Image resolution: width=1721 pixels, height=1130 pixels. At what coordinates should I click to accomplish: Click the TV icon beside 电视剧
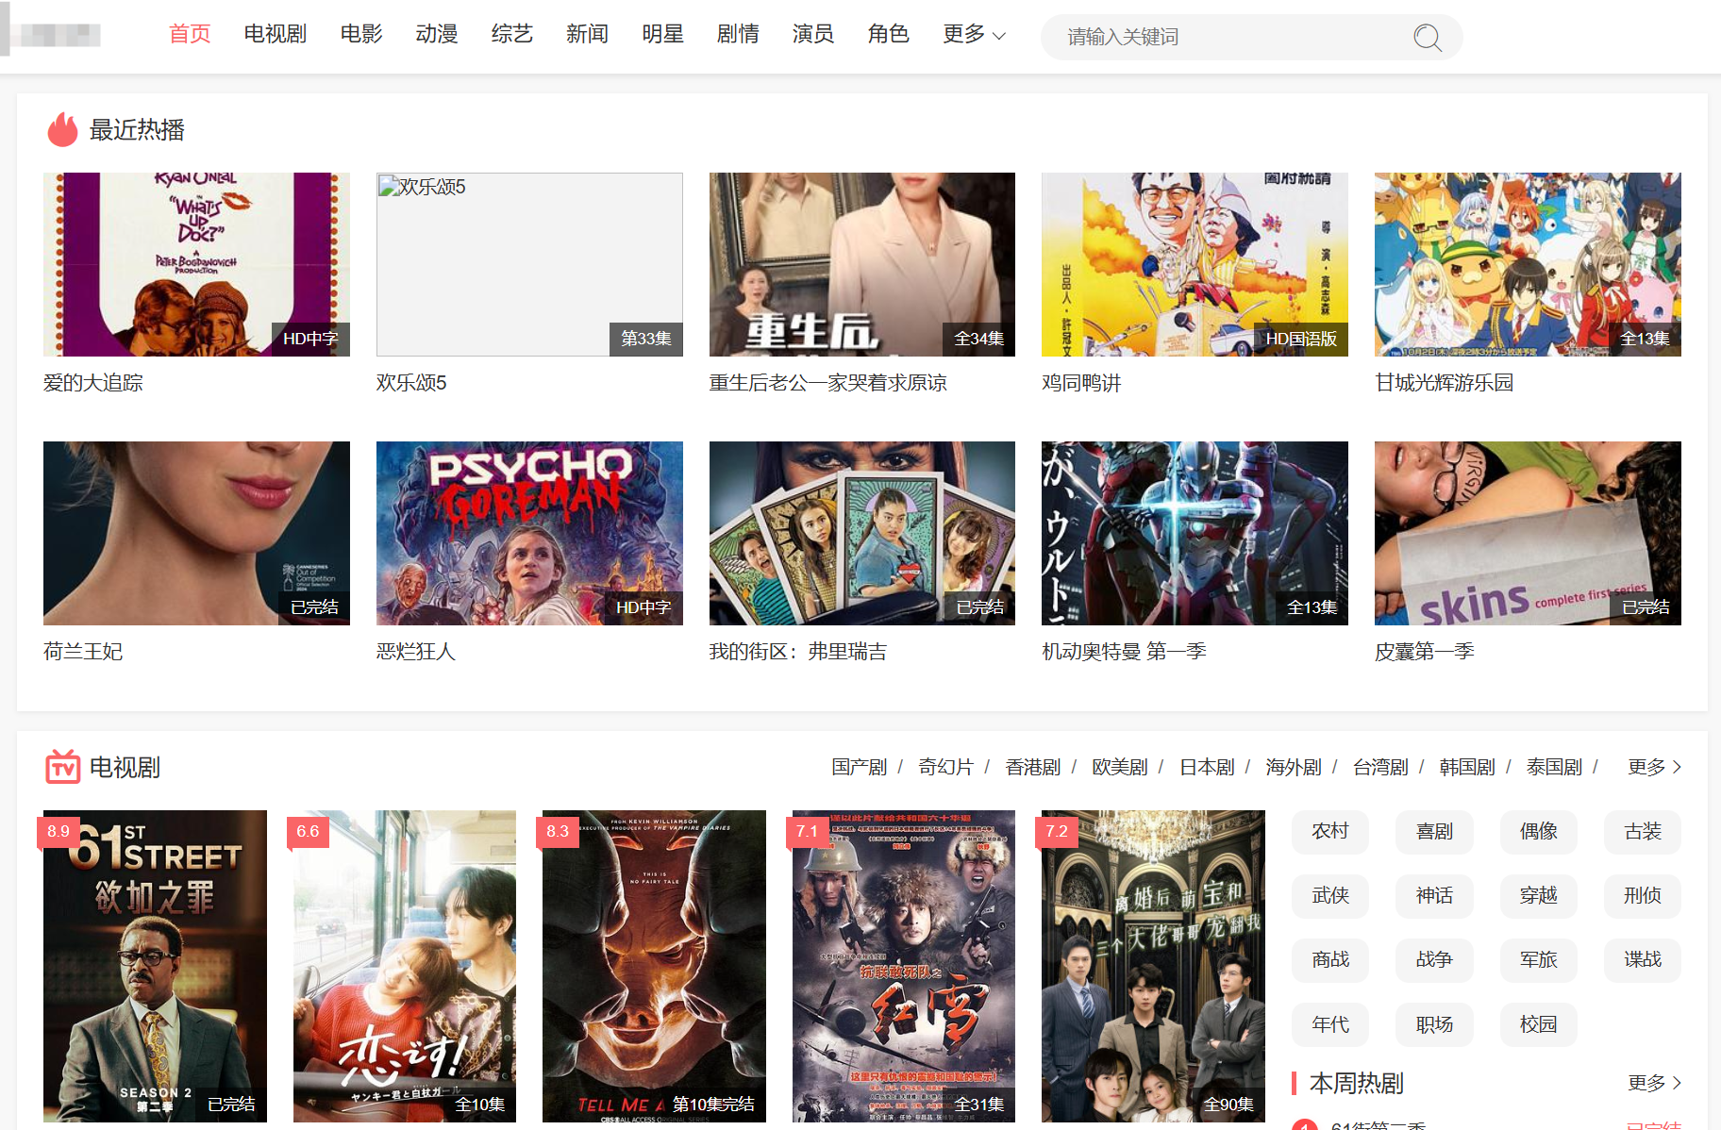click(x=62, y=767)
